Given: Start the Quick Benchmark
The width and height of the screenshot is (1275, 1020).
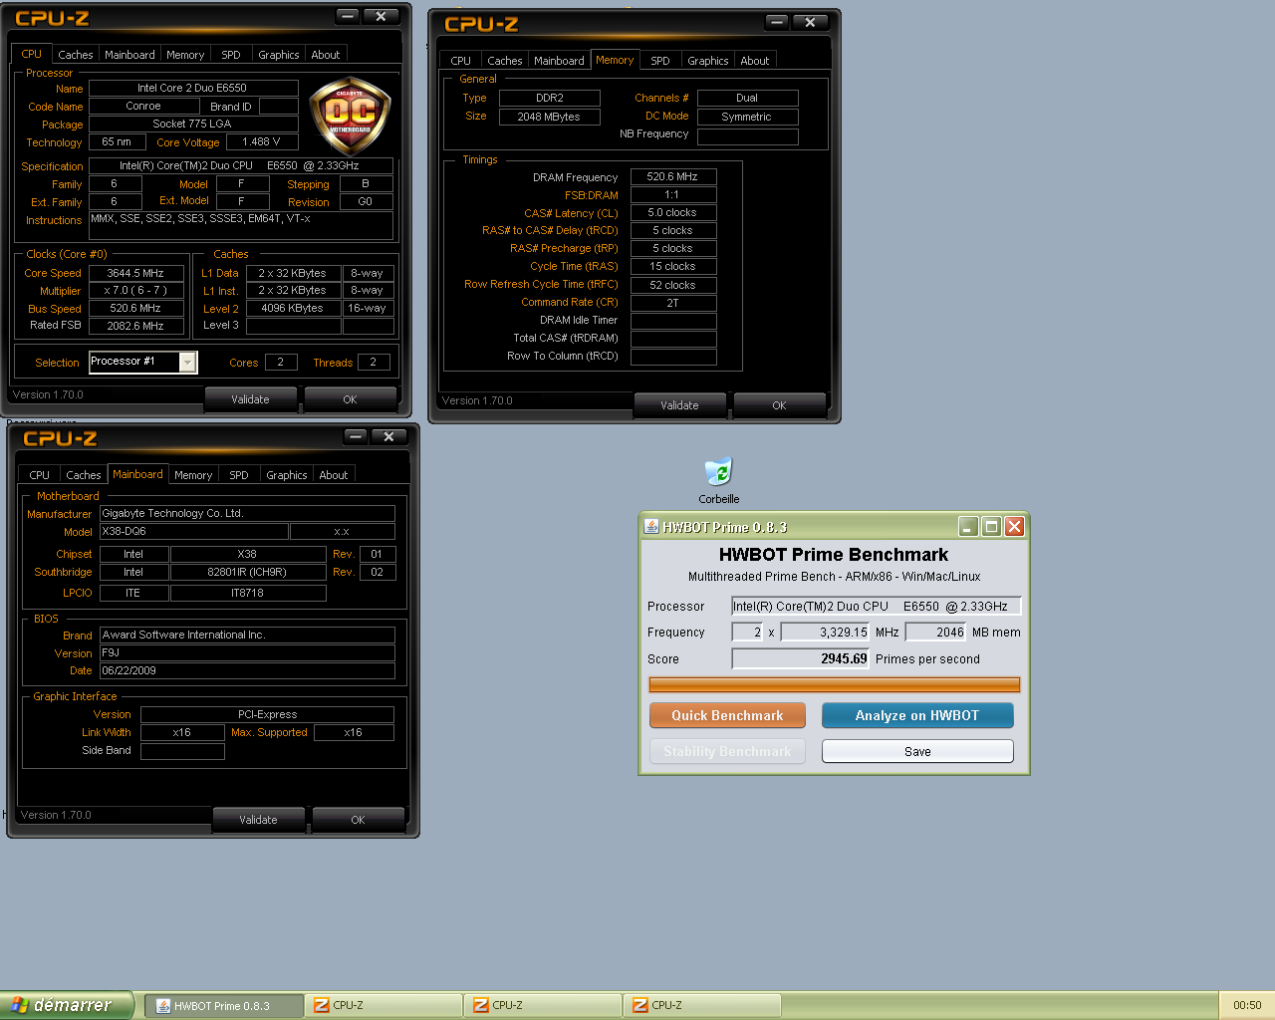Looking at the screenshot, I should point(727,715).
